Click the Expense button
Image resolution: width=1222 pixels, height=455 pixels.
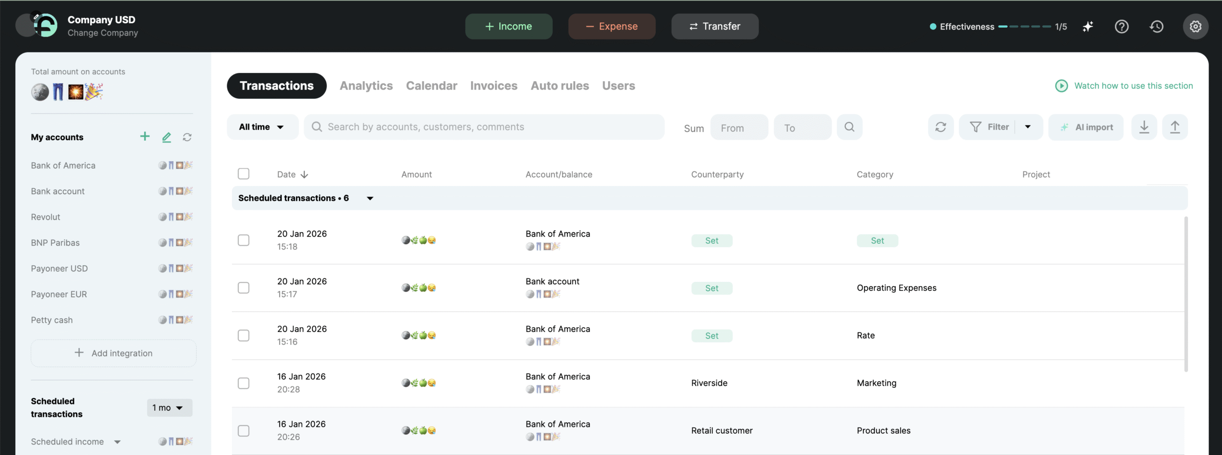click(611, 27)
